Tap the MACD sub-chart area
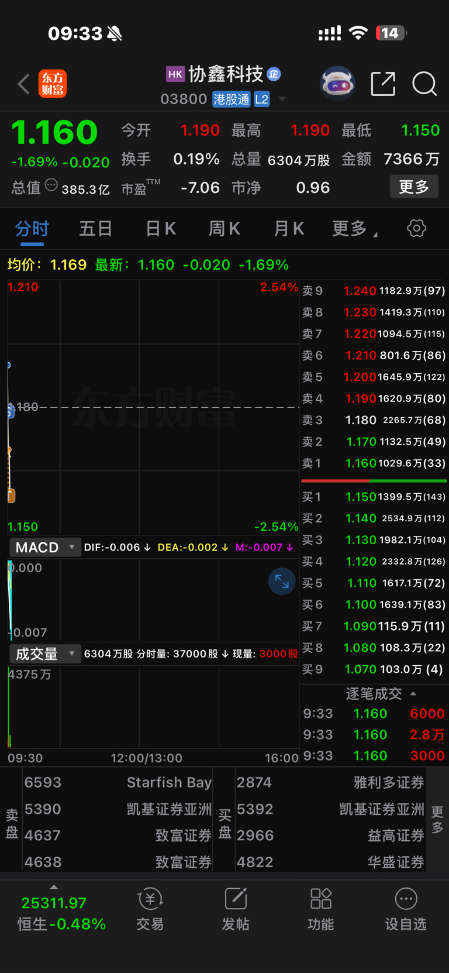 [x=153, y=600]
